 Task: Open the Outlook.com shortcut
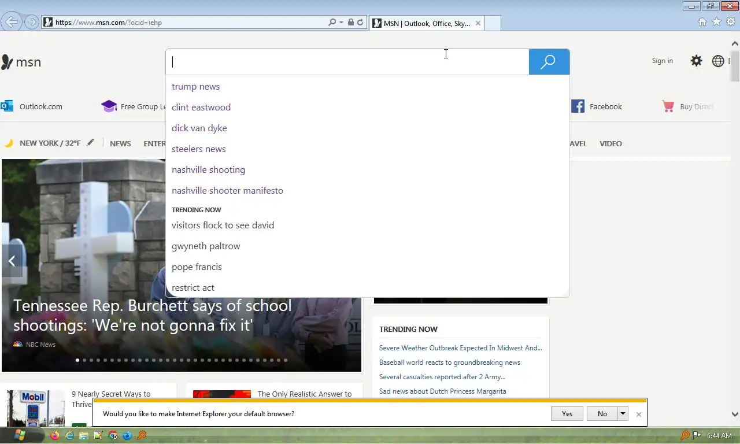[x=32, y=106]
